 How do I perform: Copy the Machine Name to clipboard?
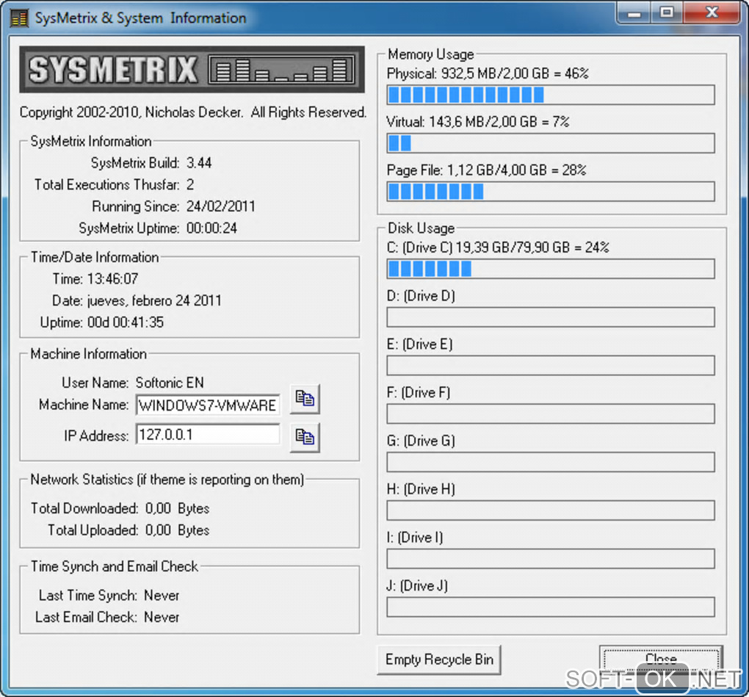point(305,398)
